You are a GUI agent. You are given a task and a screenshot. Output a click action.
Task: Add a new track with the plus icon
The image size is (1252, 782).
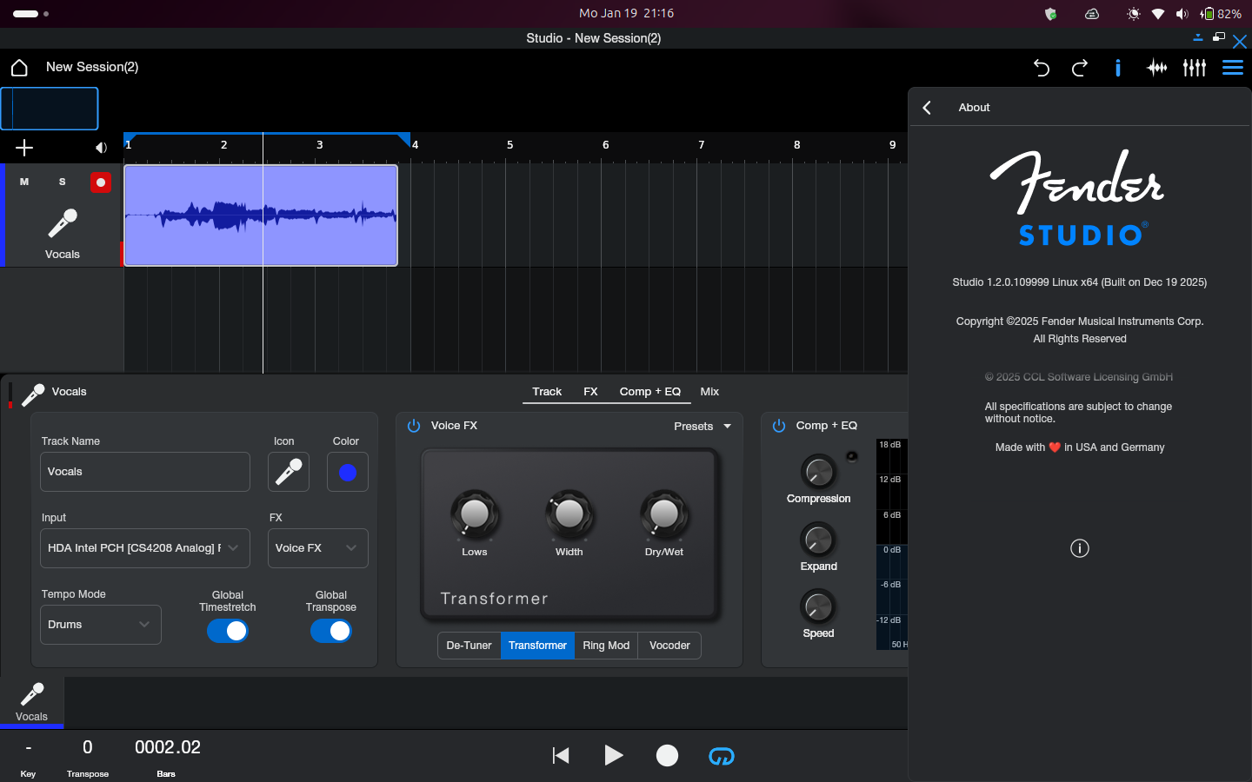tap(24, 148)
